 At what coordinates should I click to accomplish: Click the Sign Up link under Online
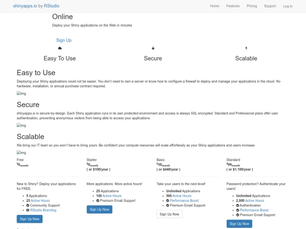(64, 40)
